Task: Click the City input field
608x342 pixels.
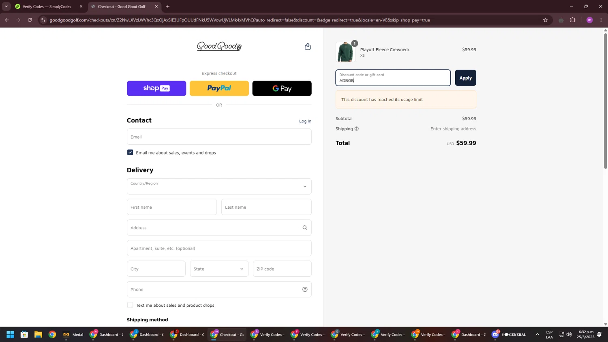Action: pos(156,269)
